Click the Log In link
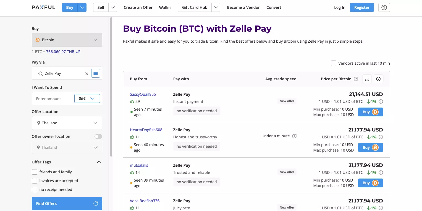The image size is (422, 211). click(340, 7)
